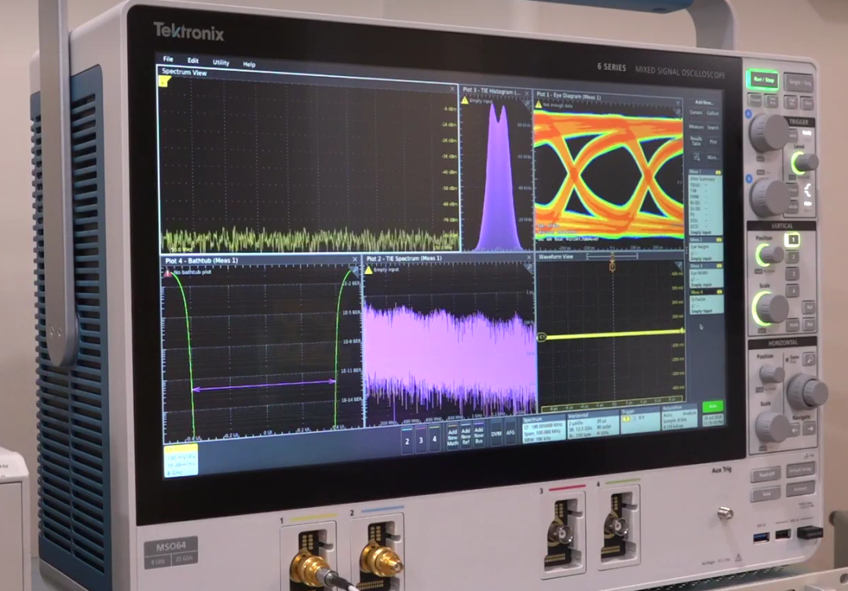Push the Navigate right arrow button
848x591 pixels.
810,429
